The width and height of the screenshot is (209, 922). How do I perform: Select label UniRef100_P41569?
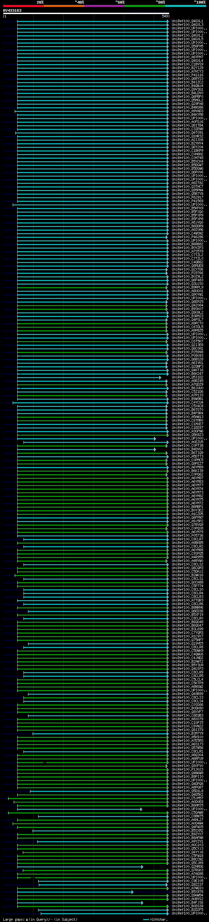pos(187,201)
